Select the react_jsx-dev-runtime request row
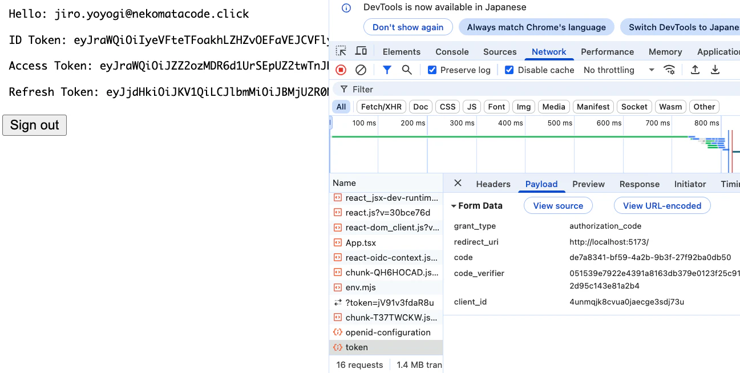The width and height of the screenshot is (740, 373). [386, 198]
